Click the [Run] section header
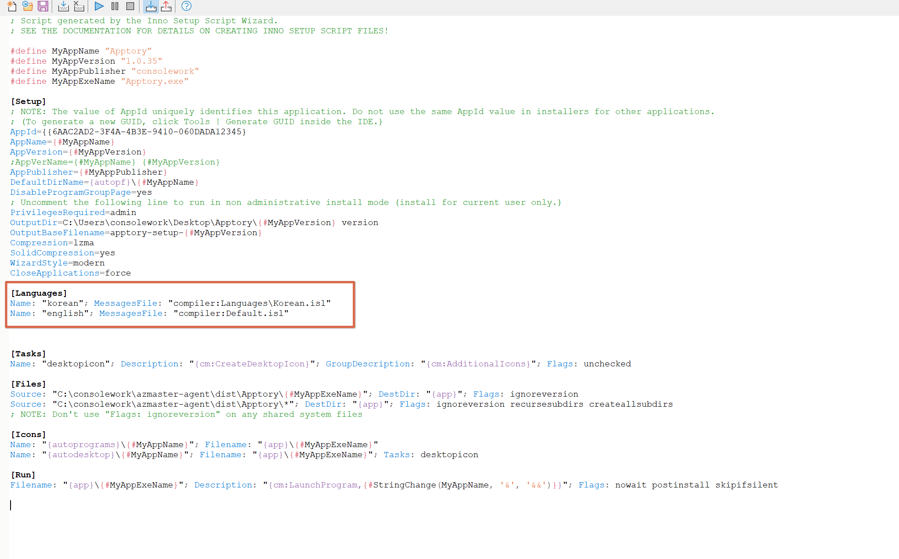Image resolution: width=899 pixels, height=559 pixels. (23, 475)
